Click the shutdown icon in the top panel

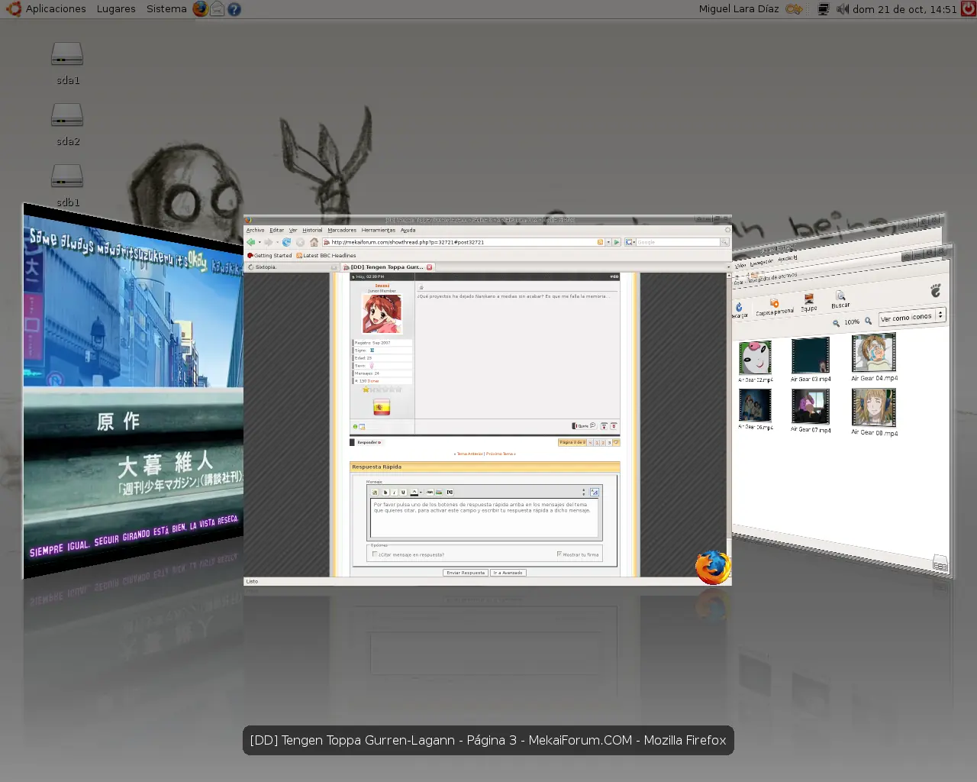pos(969,9)
